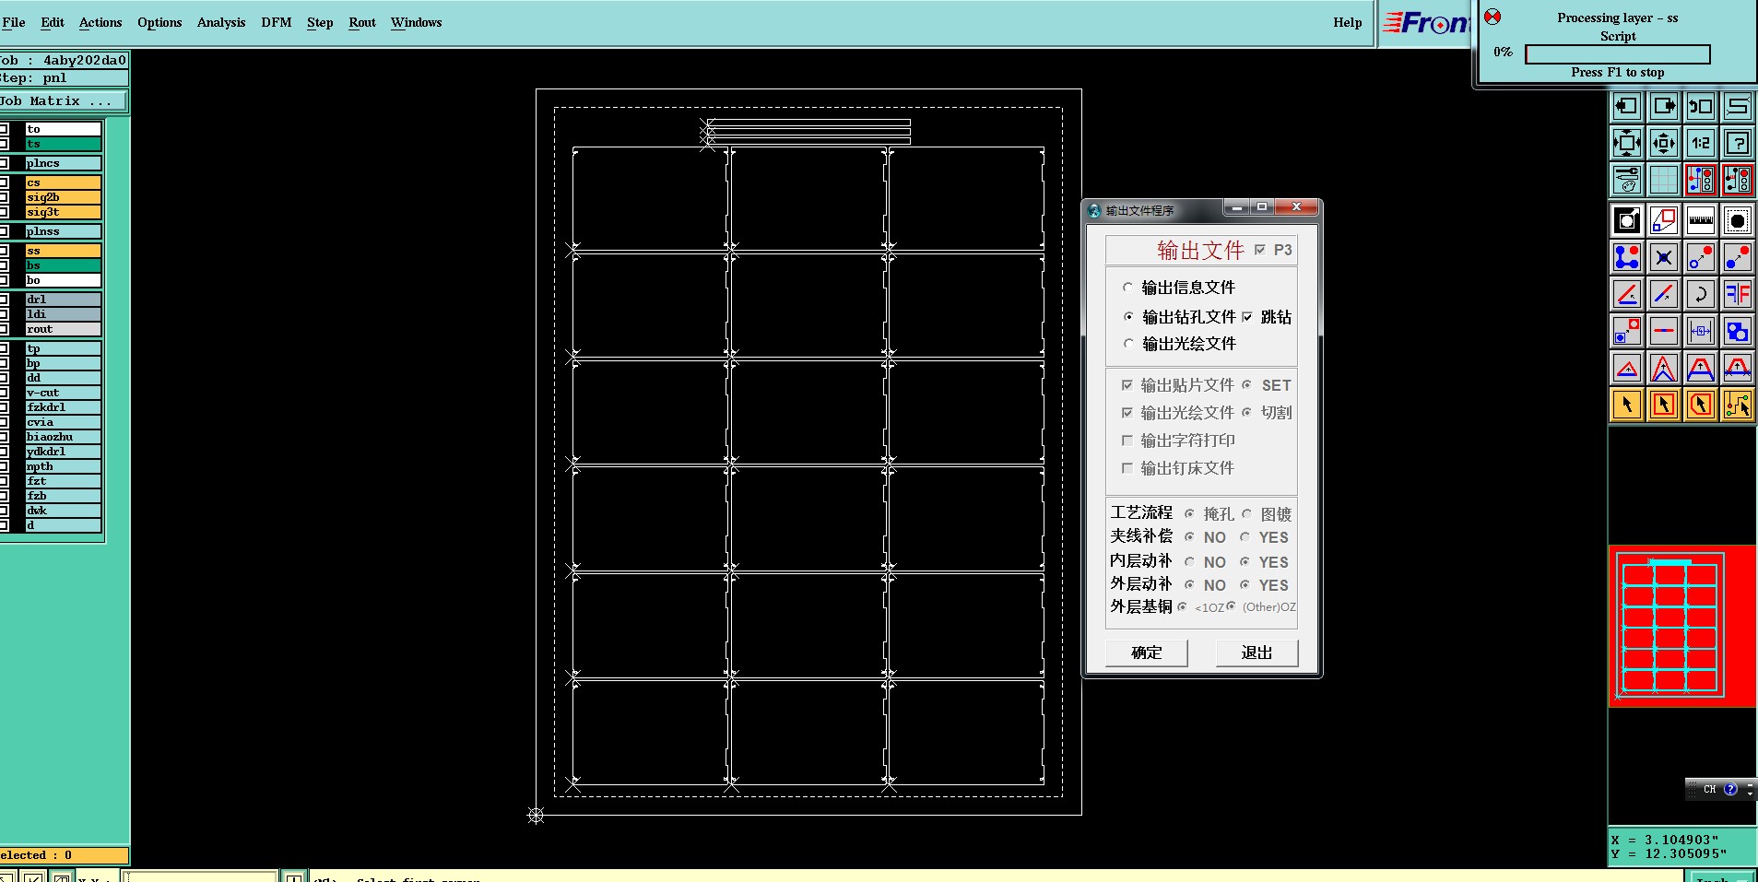Select NO for 内层动补
Viewport: 1758px width, 882px height.
(1189, 561)
